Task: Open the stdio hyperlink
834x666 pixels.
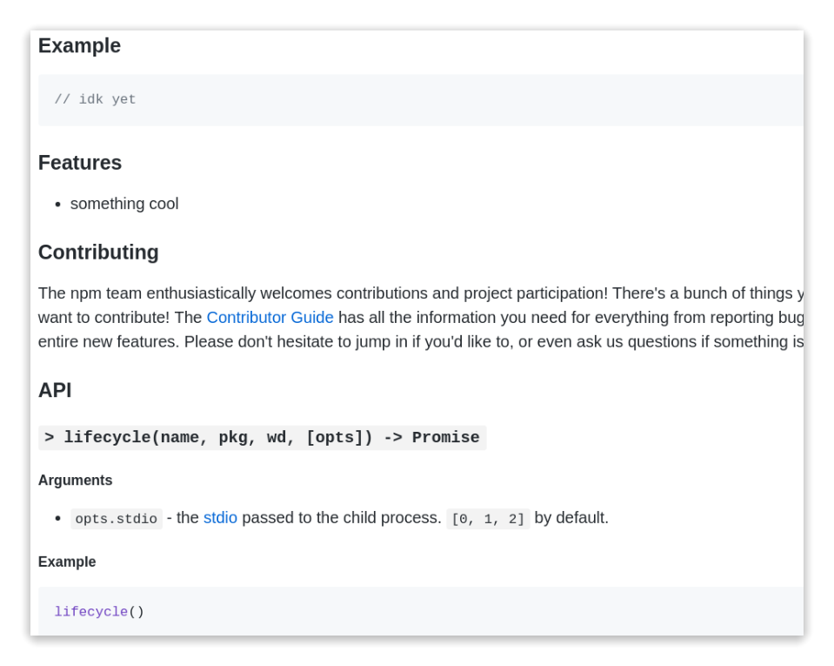Action: [220, 518]
